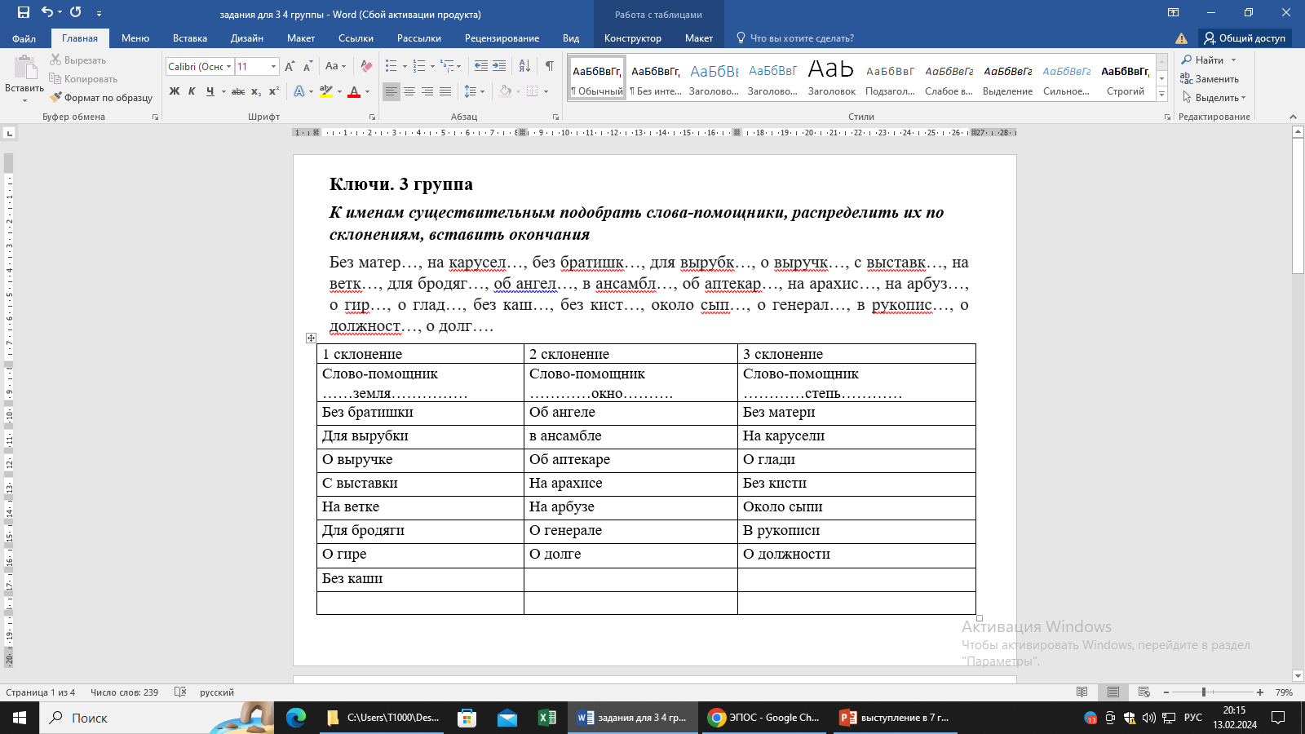This screenshot has width=1305, height=734.
Task: Click the red font color swatch
Action: tap(354, 91)
